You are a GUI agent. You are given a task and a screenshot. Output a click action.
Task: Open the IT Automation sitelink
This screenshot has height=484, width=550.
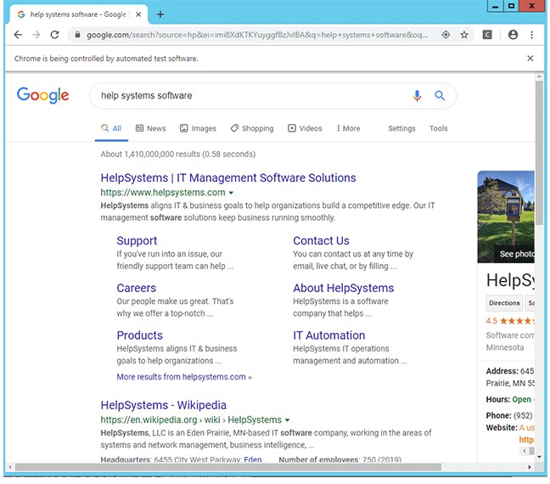coord(329,335)
